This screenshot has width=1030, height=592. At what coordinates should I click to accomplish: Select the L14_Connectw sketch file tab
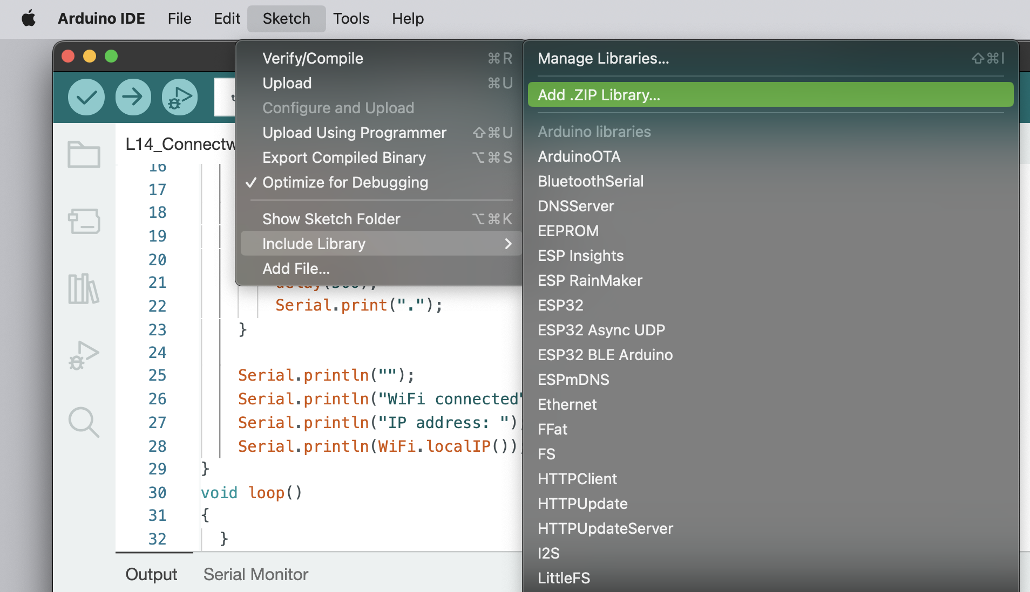[x=180, y=144]
